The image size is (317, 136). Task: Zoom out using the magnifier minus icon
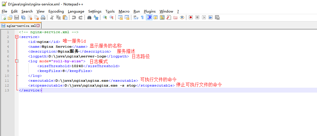(x=111, y=17)
